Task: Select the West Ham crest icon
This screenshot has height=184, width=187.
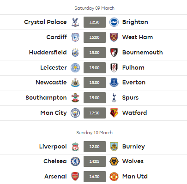Action: coord(114,37)
